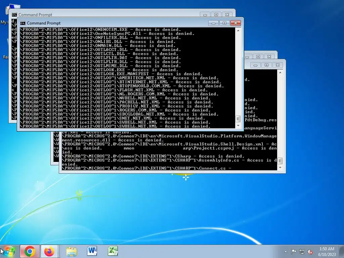Close the front Command Prompt window
This screenshot has width=344, height=258.
point(235,23)
